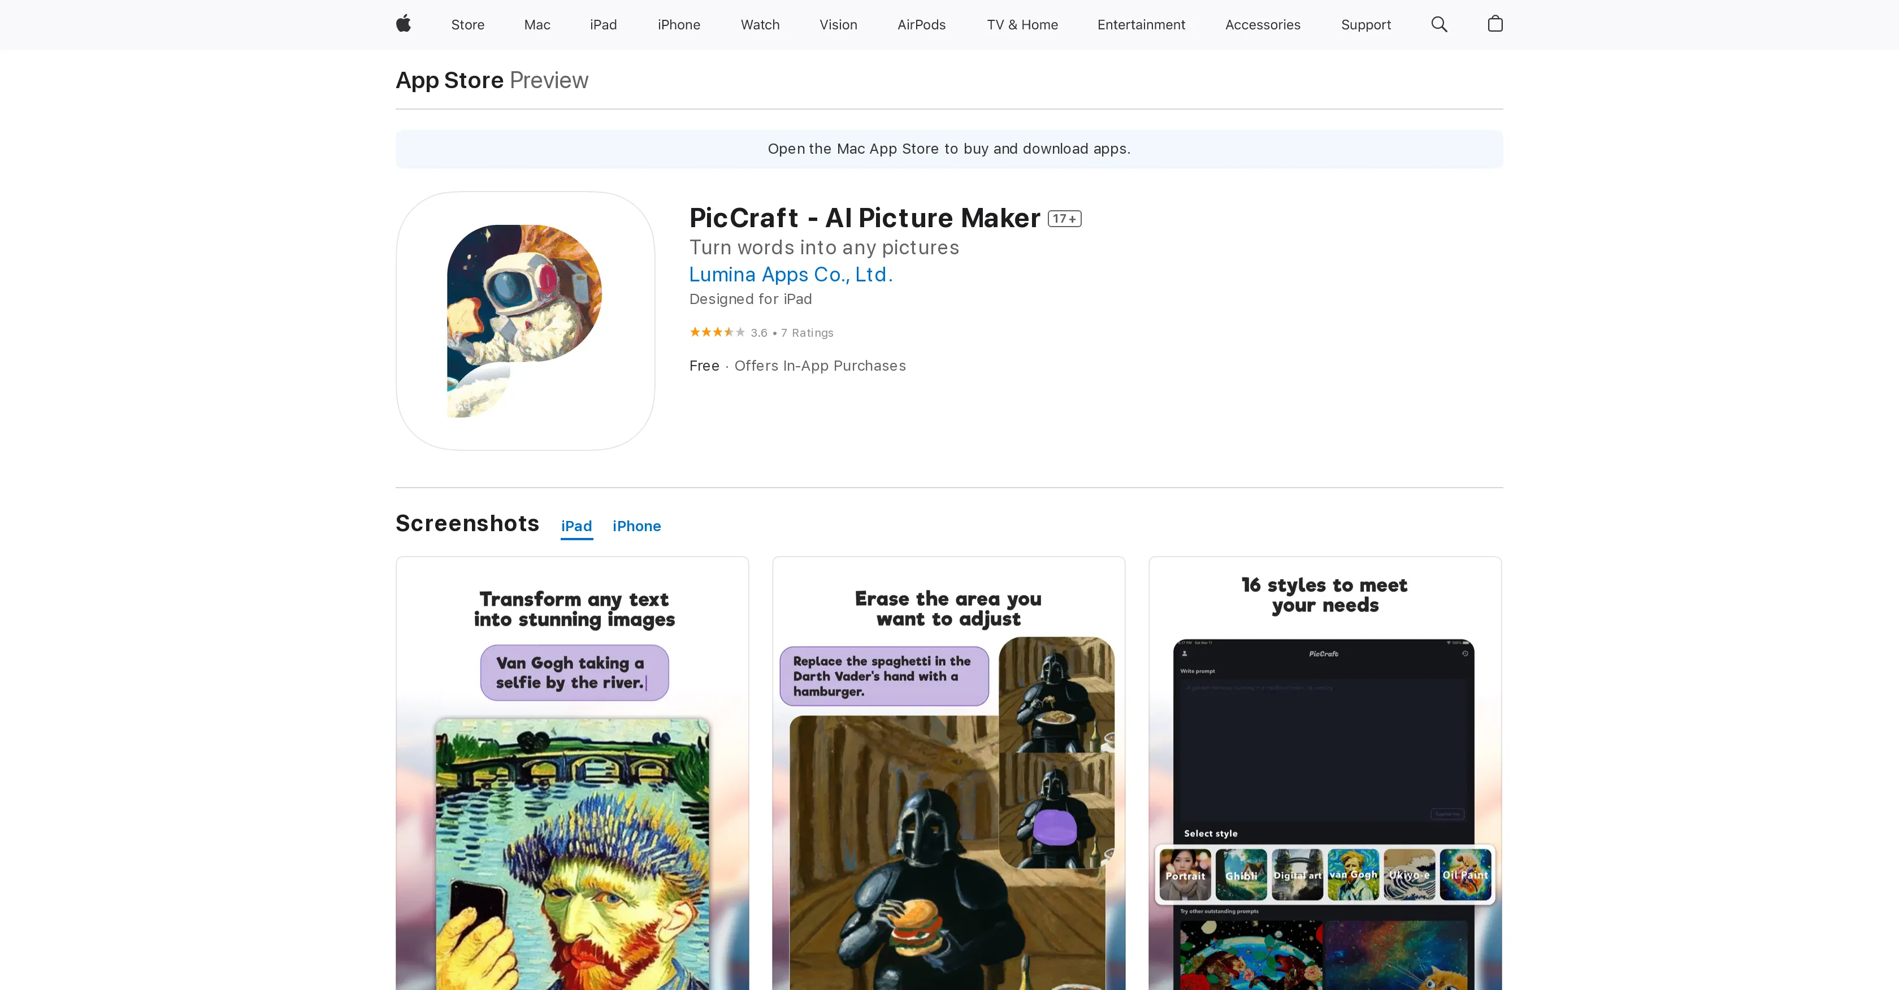The image size is (1899, 990).
Task: Open Lumina Apps Co., Ltd. developer link
Action: (791, 274)
